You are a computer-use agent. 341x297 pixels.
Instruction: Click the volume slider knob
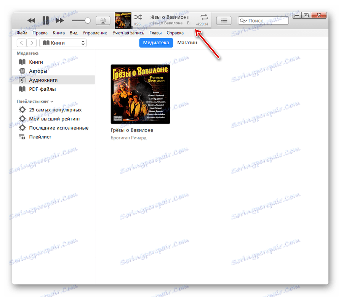pyautogui.click(x=88, y=21)
